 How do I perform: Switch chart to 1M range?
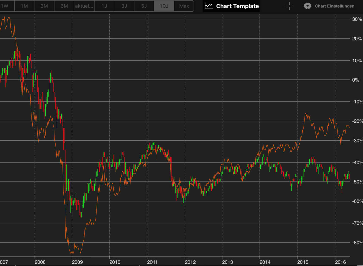[24, 6]
